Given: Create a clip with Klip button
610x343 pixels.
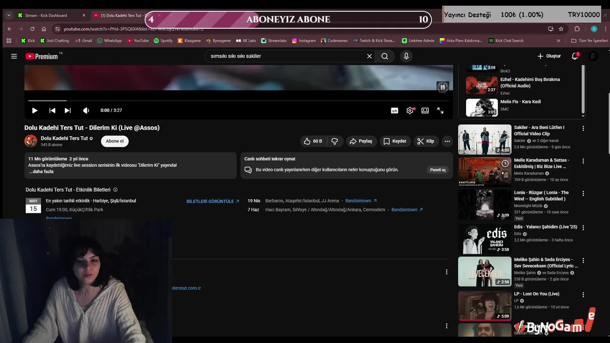Looking at the screenshot, I should click(x=426, y=141).
